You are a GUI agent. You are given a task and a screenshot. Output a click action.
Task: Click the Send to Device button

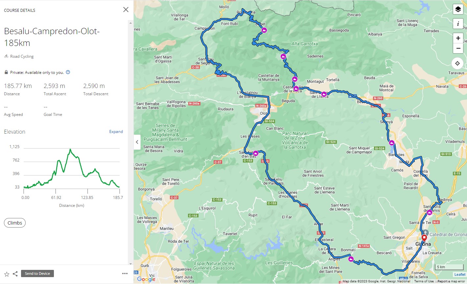point(37,273)
